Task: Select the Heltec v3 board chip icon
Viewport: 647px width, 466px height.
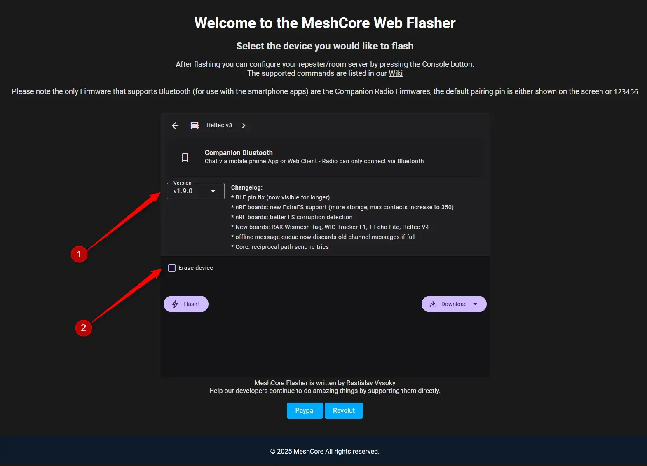Action: 195,126
